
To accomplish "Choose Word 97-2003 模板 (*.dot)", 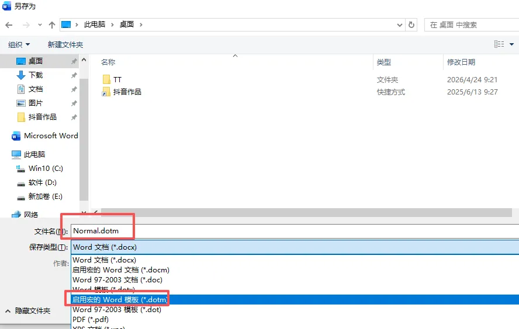I will click(117, 310).
